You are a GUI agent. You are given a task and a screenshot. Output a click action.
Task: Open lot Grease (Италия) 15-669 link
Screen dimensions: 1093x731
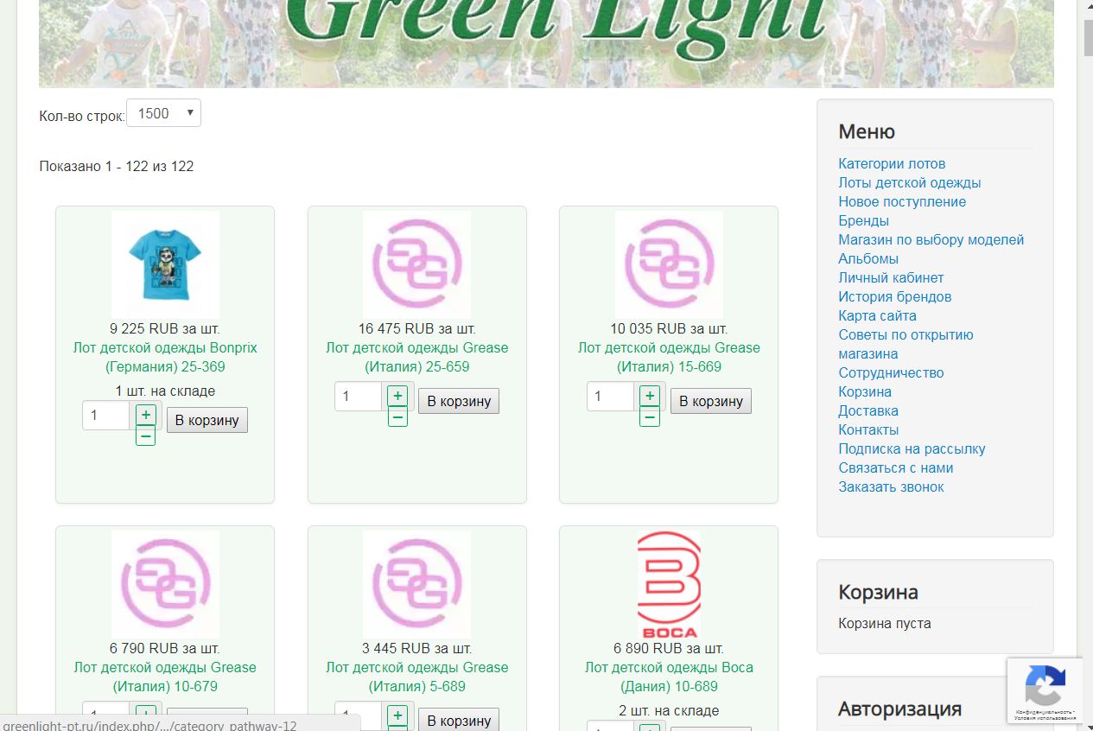coord(669,357)
